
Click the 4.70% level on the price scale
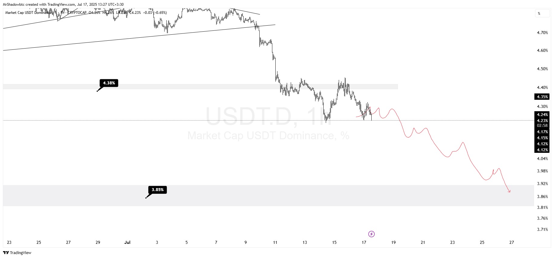(x=542, y=33)
